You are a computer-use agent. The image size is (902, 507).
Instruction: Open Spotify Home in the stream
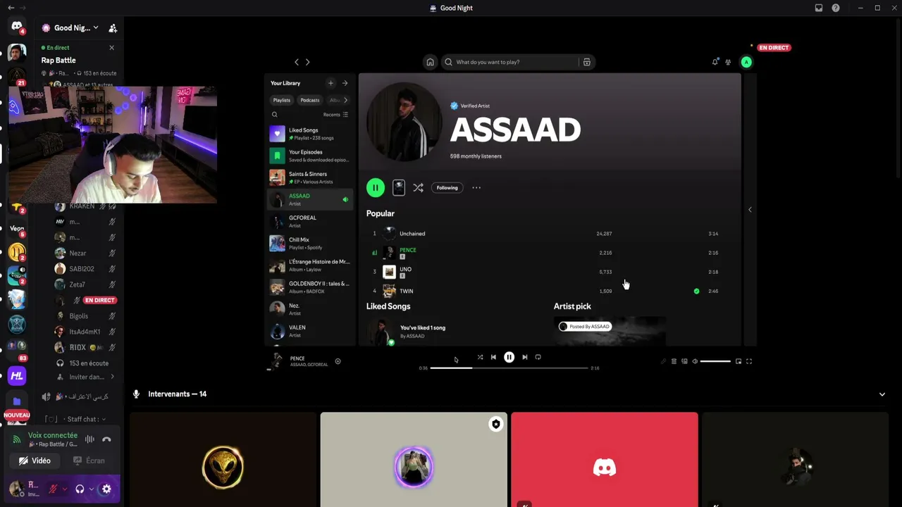pos(430,62)
